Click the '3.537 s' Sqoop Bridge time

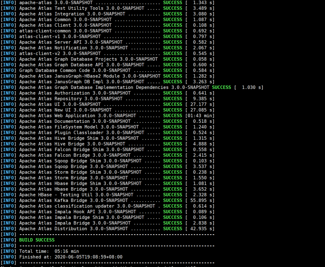(203, 167)
